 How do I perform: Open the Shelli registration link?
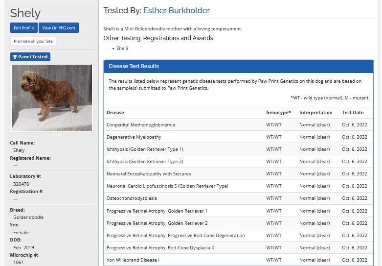[x=122, y=48]
